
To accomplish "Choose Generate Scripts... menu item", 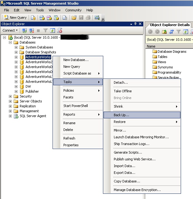I will click(x=142, y=152).
